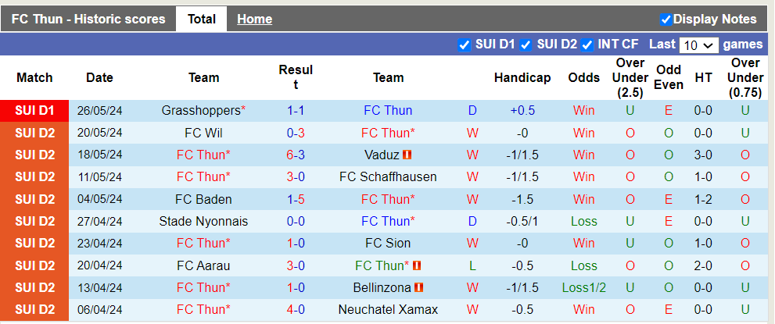775x324 pixels.
Task: Click the FC Wil team name
Action: tap(203, 133)
